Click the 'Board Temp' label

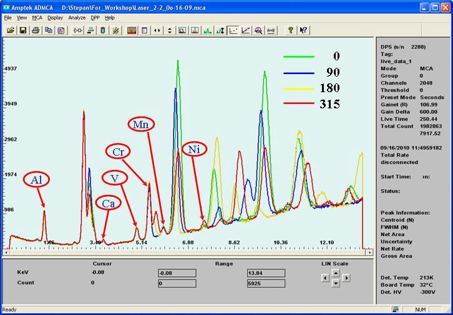tap(397, 285)
